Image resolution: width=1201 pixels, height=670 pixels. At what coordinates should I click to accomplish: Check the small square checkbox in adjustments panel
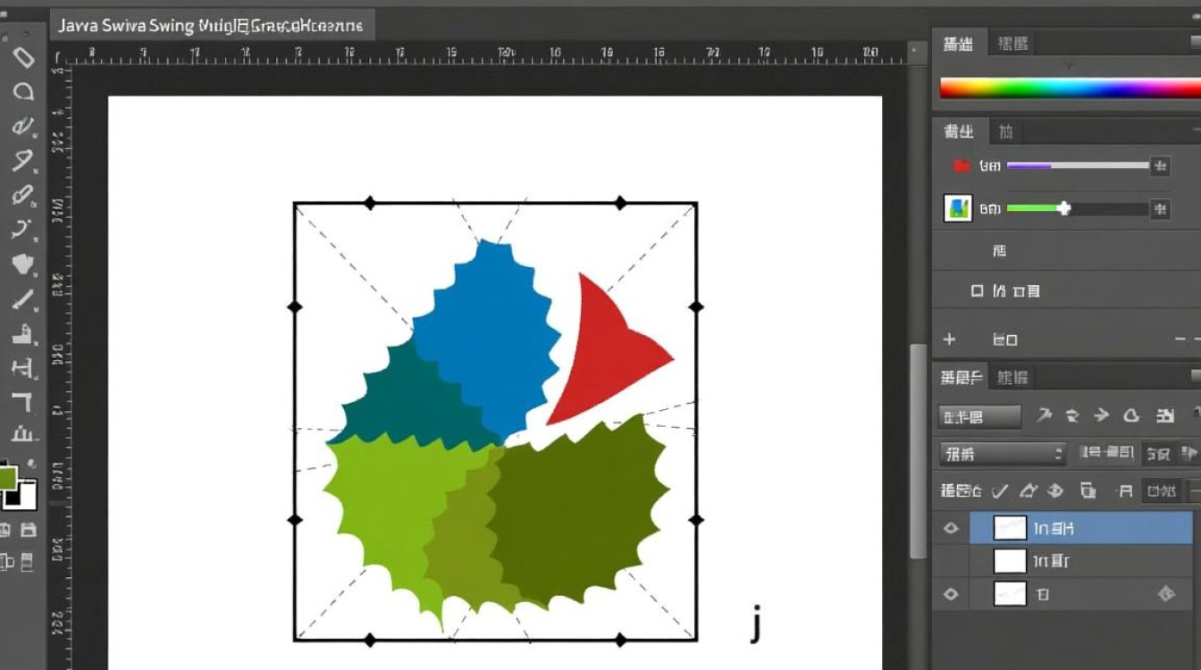[977, 291]
